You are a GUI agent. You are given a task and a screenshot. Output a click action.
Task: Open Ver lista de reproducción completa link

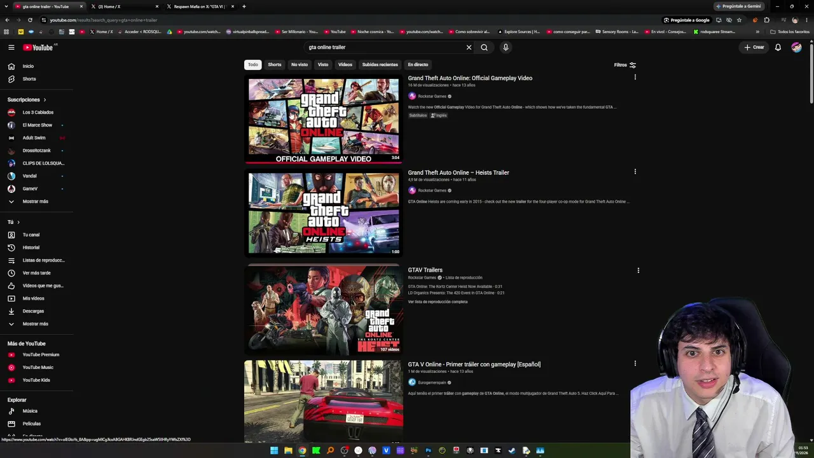coord(438,302)
